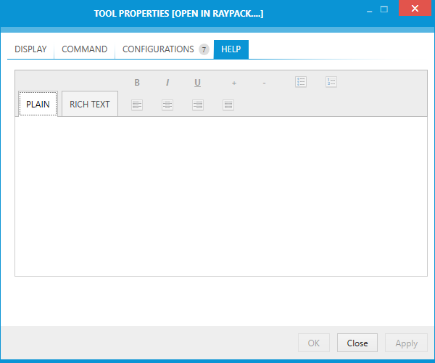
Task: Toggle underline formatting with the U icon
Action: point(197,83)
